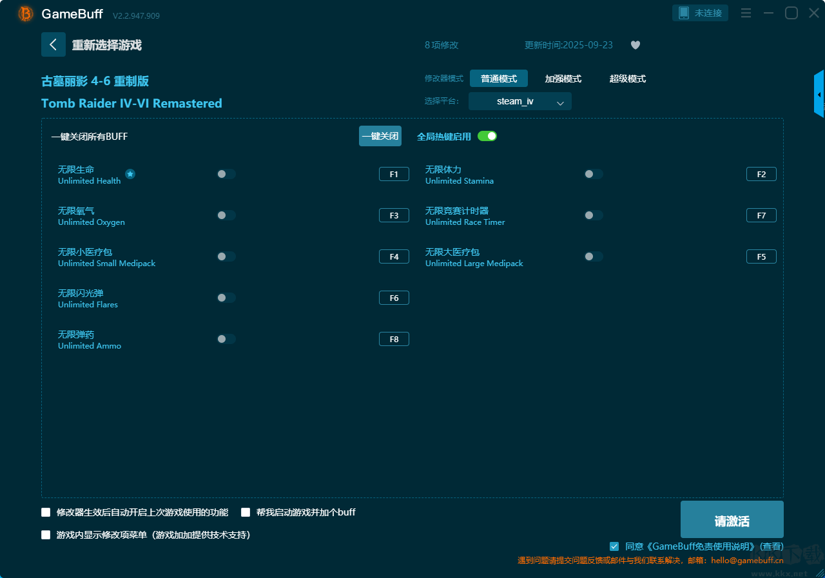Click the 古墓丽影 4-6 重制版 title

coord(95,81)
